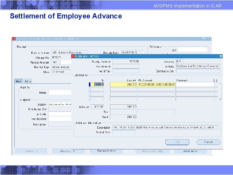This screenshot has height=175, width=233.
Task: Click the distribution grid scrollbar down arrow
Action: click(220, 99)
